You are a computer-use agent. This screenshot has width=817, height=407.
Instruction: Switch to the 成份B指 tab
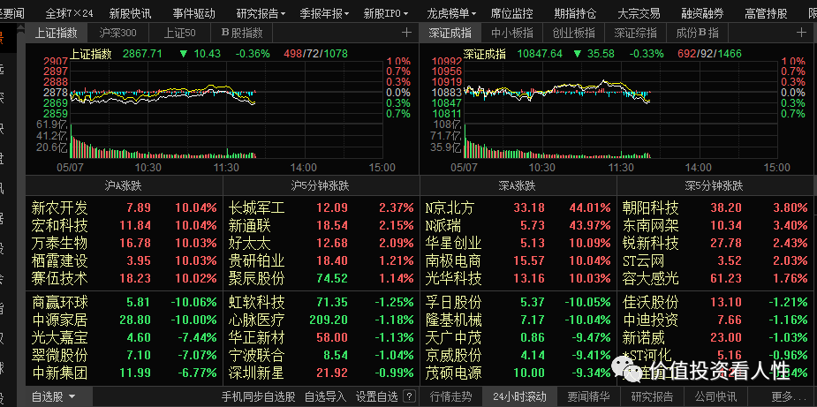[x=697, y=33]
